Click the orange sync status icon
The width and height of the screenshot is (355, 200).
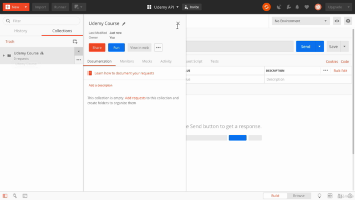(x=266, y=7)
